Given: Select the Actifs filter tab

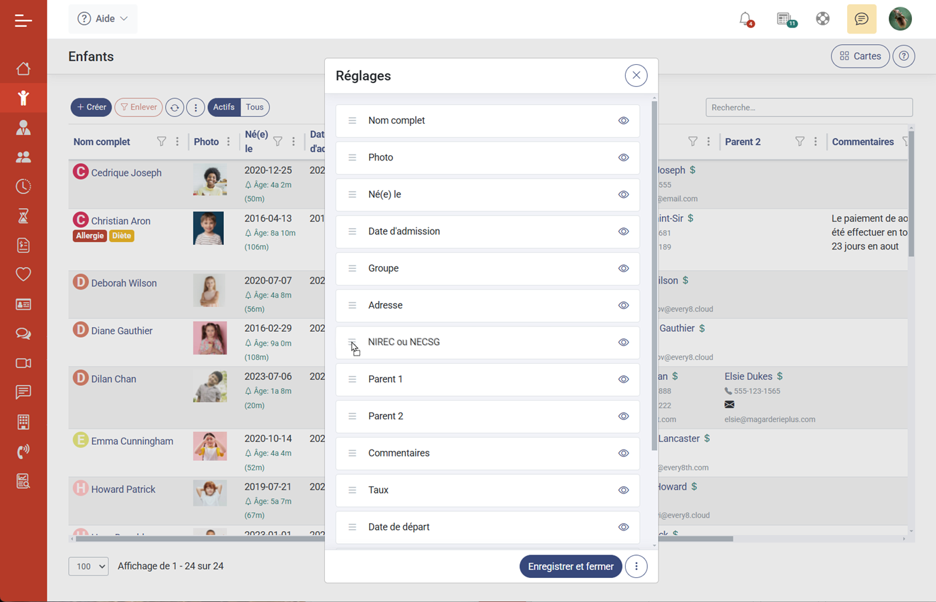Looking at the screenshot, I should pyautogui.click(x=223, y=107).
